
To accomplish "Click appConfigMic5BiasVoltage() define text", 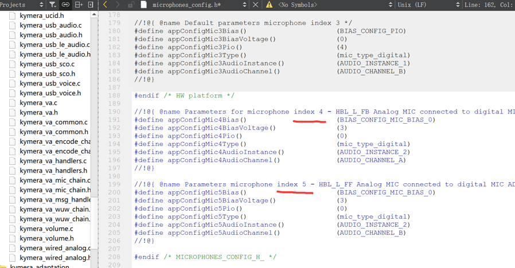I will click(222, 200).
